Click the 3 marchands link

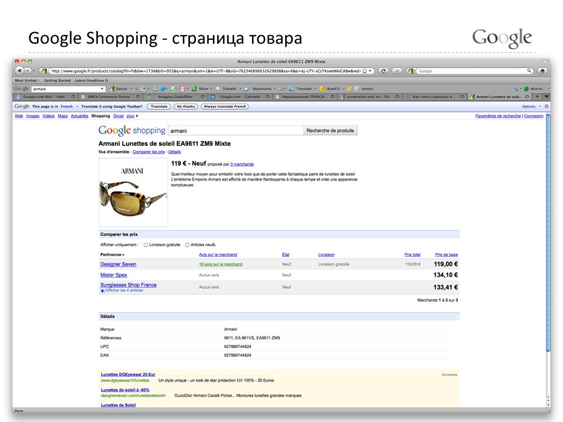(242, 164)
